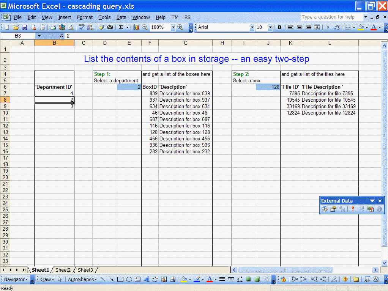Click the AutoSum sigma icon
Viewport: 388px width, 291px height.
coord(121,27)
